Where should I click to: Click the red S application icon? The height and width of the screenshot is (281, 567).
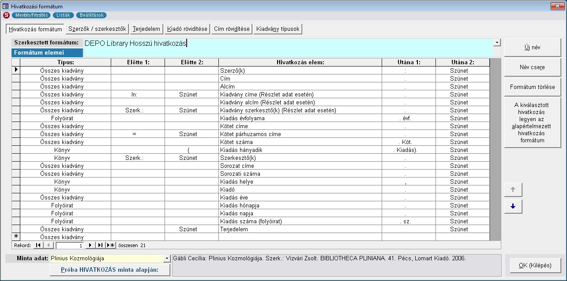coord(6,15)
